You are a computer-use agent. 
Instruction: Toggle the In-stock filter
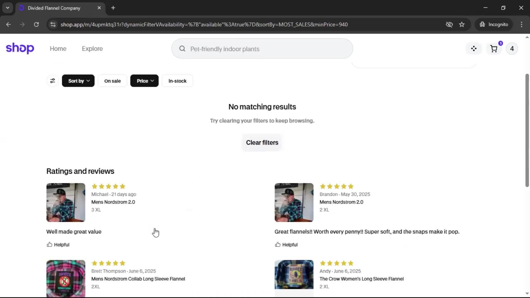pos(177,81)
